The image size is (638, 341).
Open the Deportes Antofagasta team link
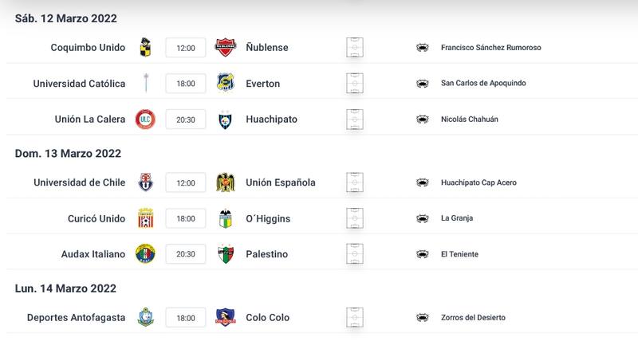pyautogui.click(x=76, y=317)
